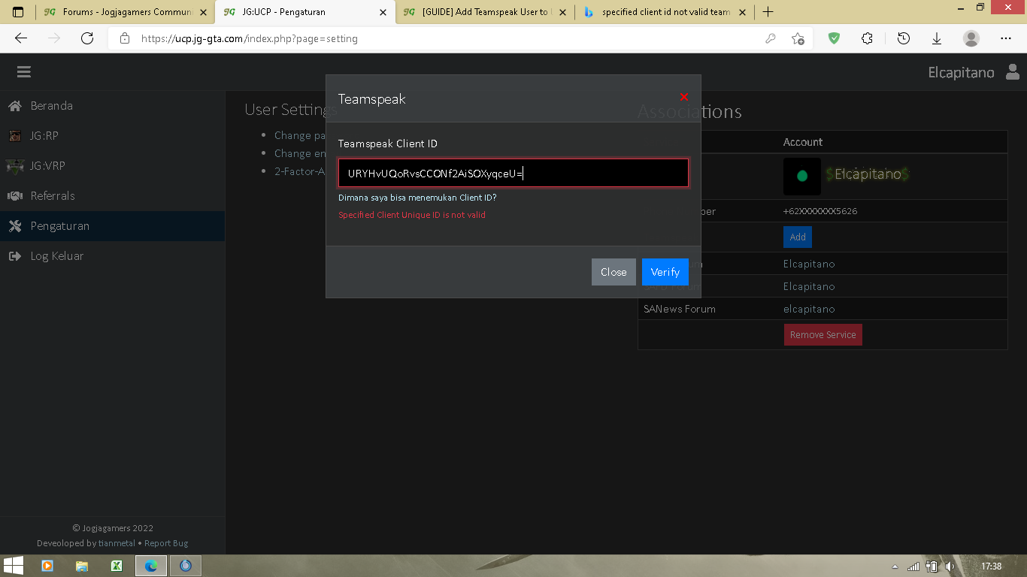Add this page to favorites star icon
This screenshot has width=1027, height=577.
pyautogui.click(x=798, y=38)
